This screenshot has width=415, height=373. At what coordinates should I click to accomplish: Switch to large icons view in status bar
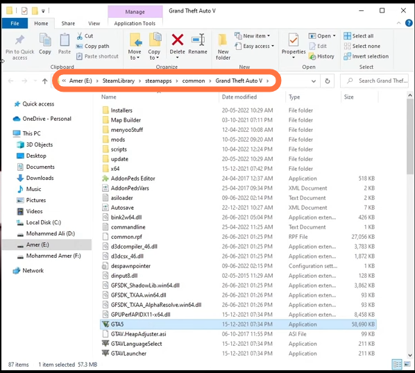pos(407,364)
